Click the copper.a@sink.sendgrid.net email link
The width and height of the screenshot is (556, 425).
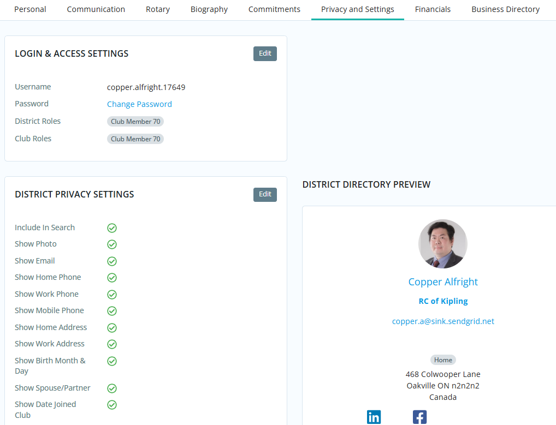443,321
